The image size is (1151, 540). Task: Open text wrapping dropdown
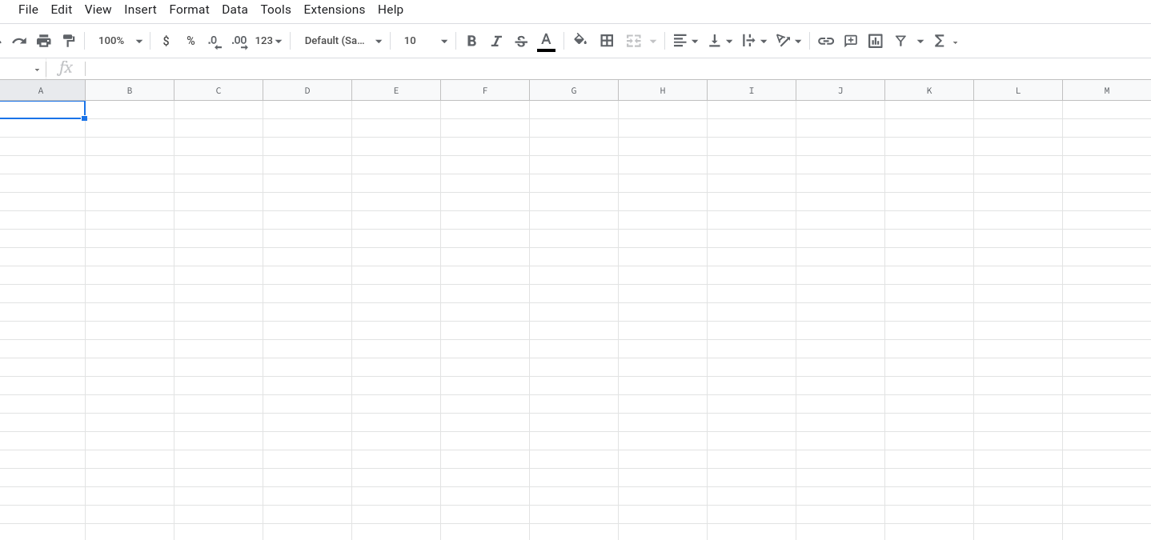click(x=755, y=41)
